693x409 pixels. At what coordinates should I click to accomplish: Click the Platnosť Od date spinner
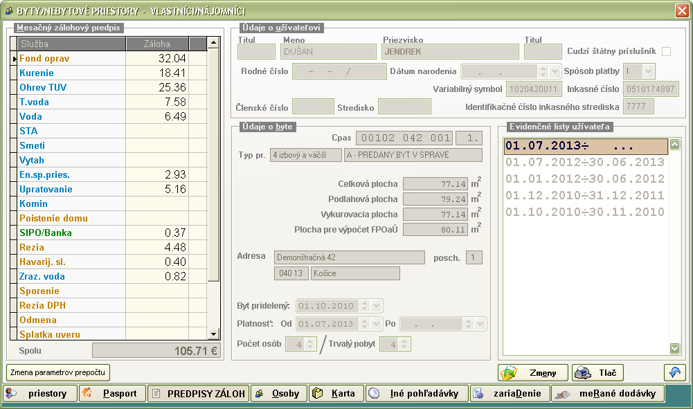[x=365, y=324]
